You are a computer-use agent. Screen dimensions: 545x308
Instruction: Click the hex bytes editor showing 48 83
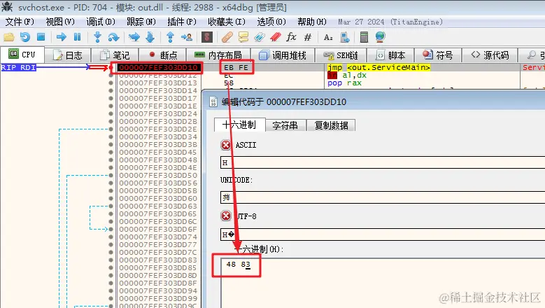[x=382, y=283]
